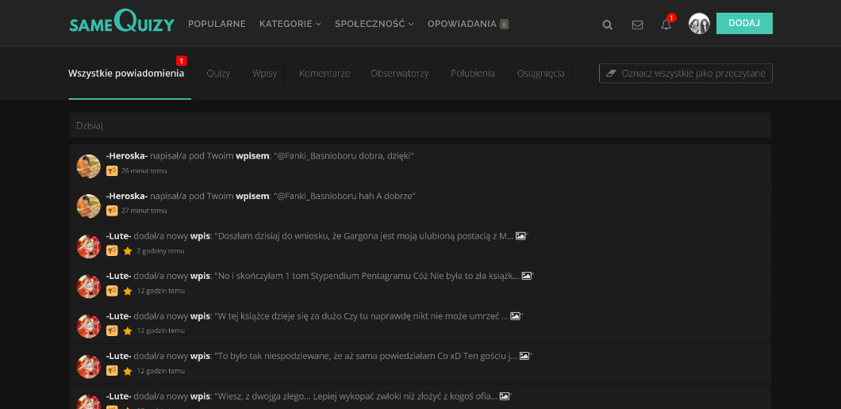Image resolution: width=841 pixels, height=409 pixels.
Task: Click the star icon beside 2 godziny temu
Action: tap(127, 251)
